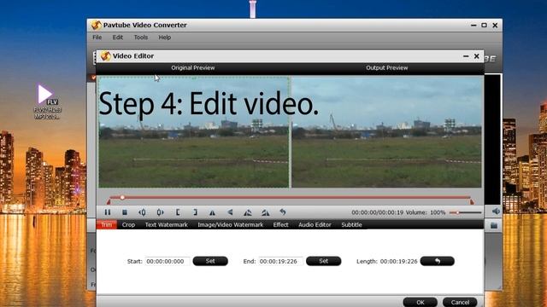
Task: Click the Start time input field
Action: pyautogui.click(x=168, y=261)
